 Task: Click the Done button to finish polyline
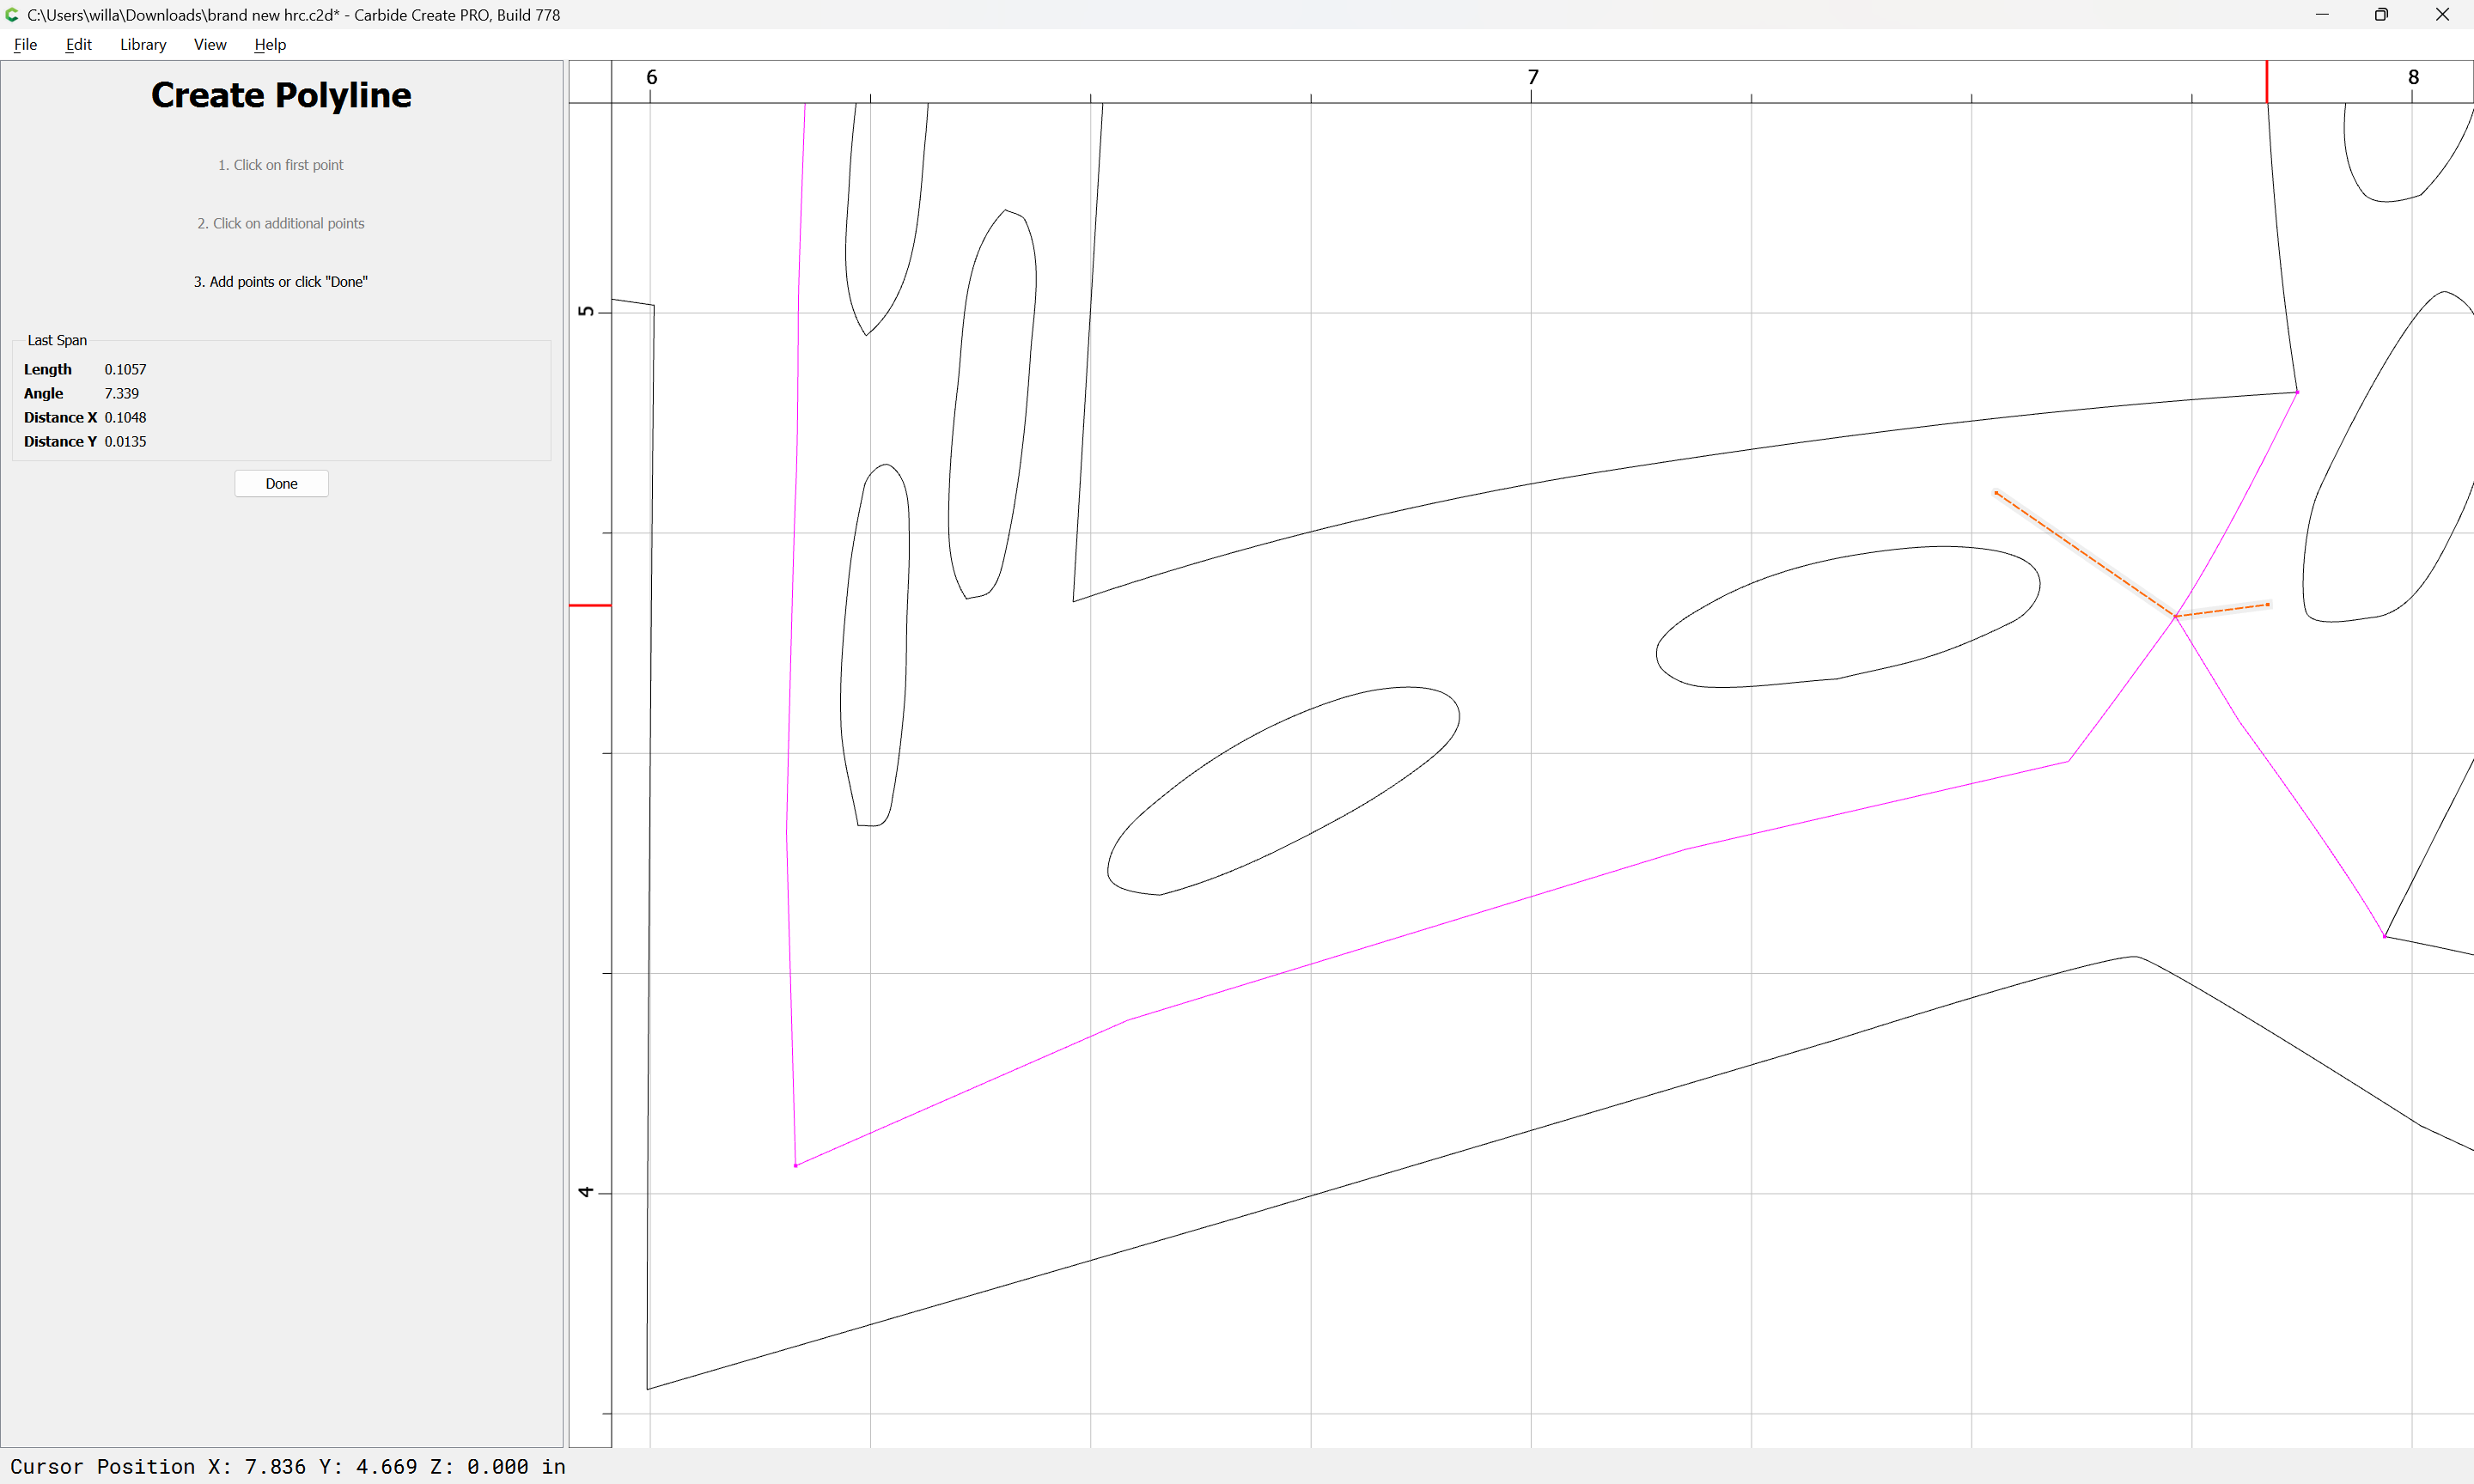[x=281, y=483]
